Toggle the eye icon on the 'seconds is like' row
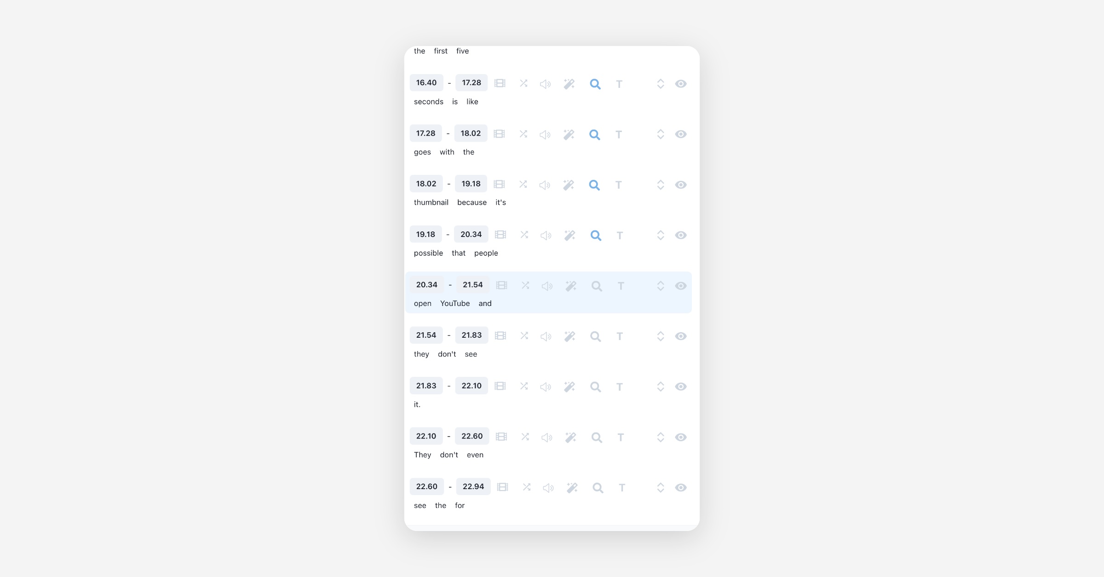 tap(681, 84)
